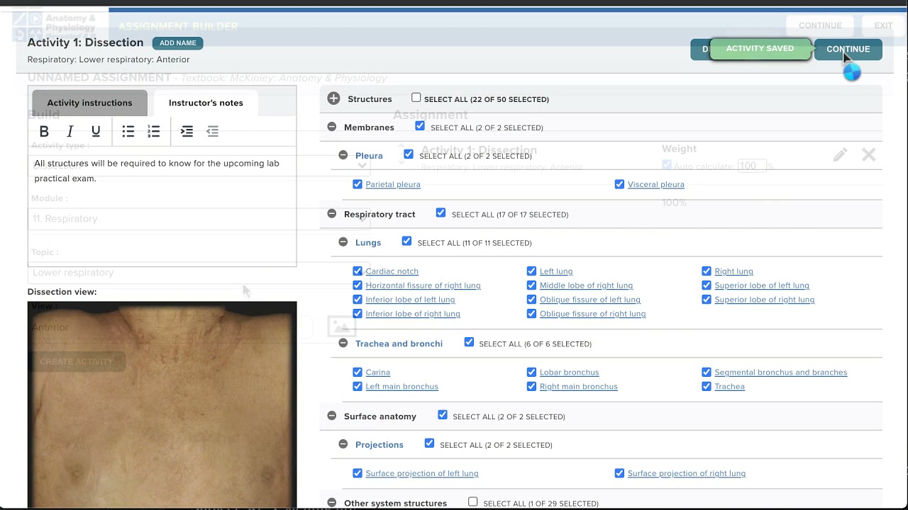Toggle Select All for Trachea and bronchi
Image resolution: width=908 pixels, height=510 pixels.
(x=469, y=342)
